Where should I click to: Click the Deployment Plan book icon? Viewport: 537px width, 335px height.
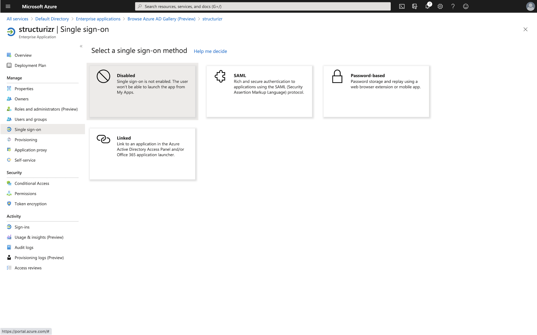(9, 65)
